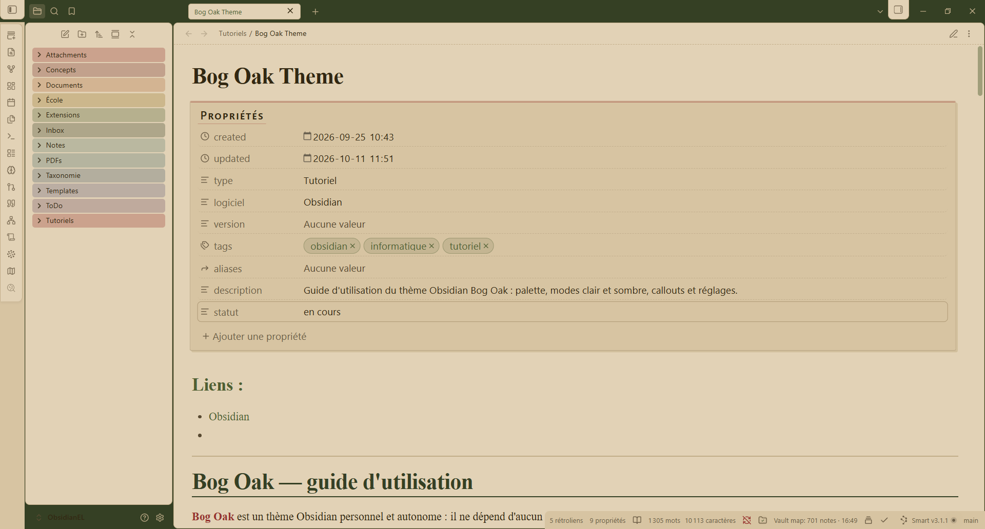This screenshot has width=985, height=529.
Task: Click the Tutoriels breadcrumb
Action: point(232,33)
